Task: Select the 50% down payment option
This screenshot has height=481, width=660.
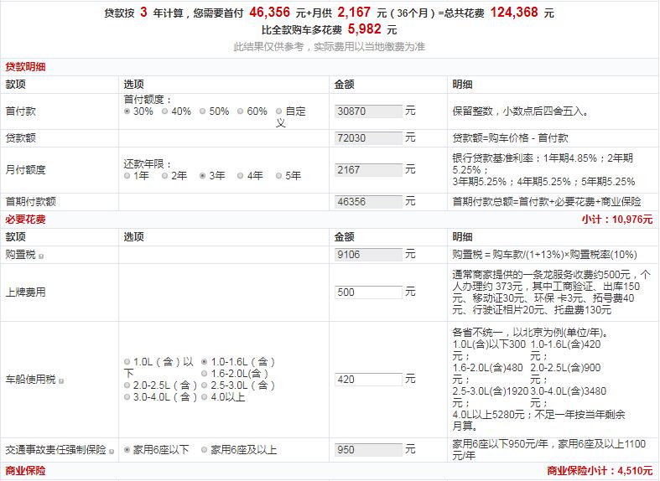Action: coord(202,111)
